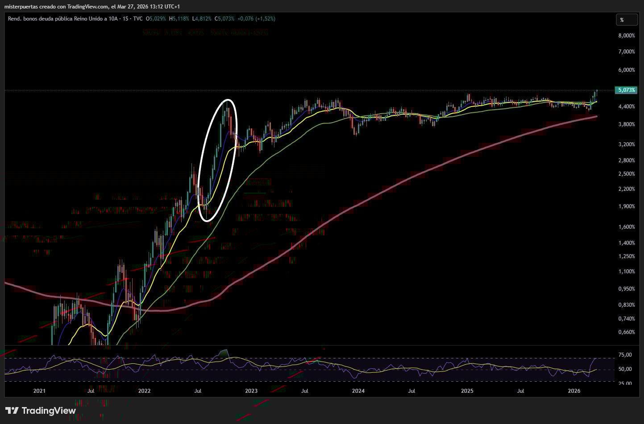The height and width of the screenshot is (424, 644).
Task: Click the 75,00 RSI scale label
Action: coord(625,355)
